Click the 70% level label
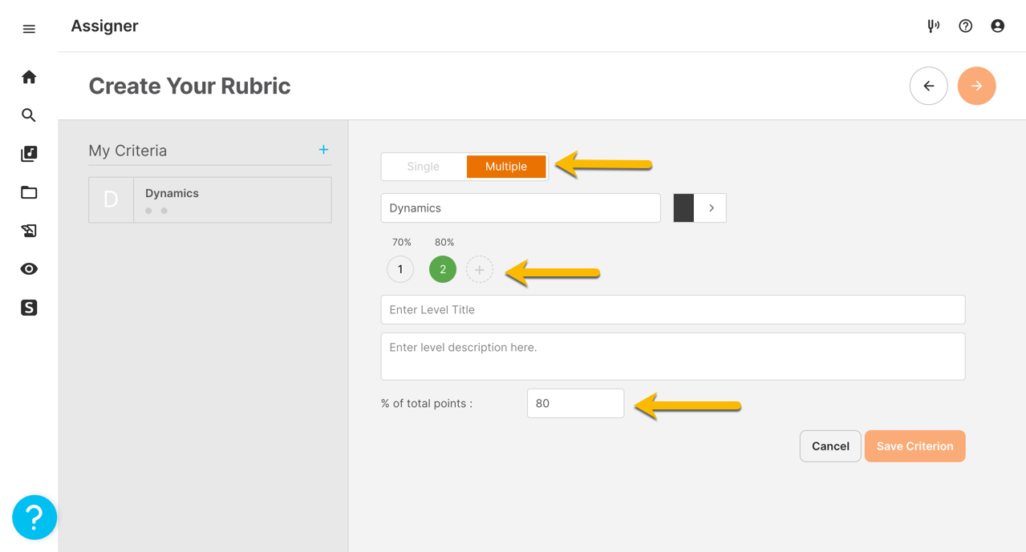This screenshot has height=552, width=1026. (402, 242)
